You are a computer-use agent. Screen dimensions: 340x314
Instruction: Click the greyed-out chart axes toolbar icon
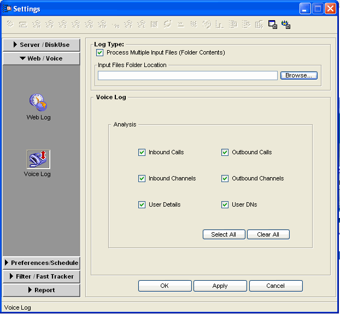(220, 25)
